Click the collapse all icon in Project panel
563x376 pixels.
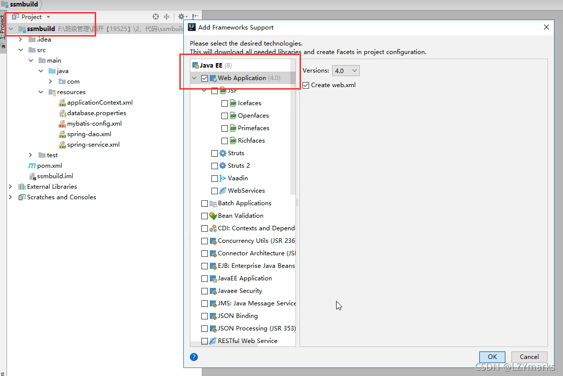[x=167, y=17]
